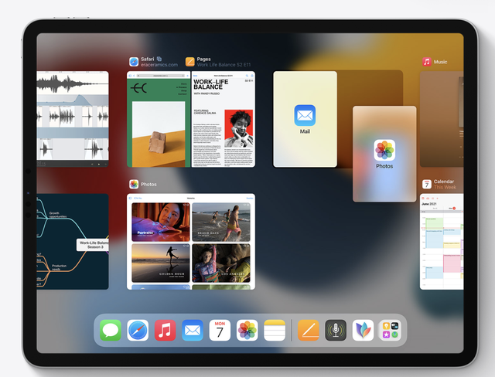Open the Calendar This Week window
The image size is (495, 377).
[x=442, y=242]
